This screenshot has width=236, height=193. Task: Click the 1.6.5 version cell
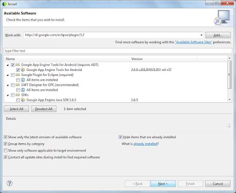(135, 100)
